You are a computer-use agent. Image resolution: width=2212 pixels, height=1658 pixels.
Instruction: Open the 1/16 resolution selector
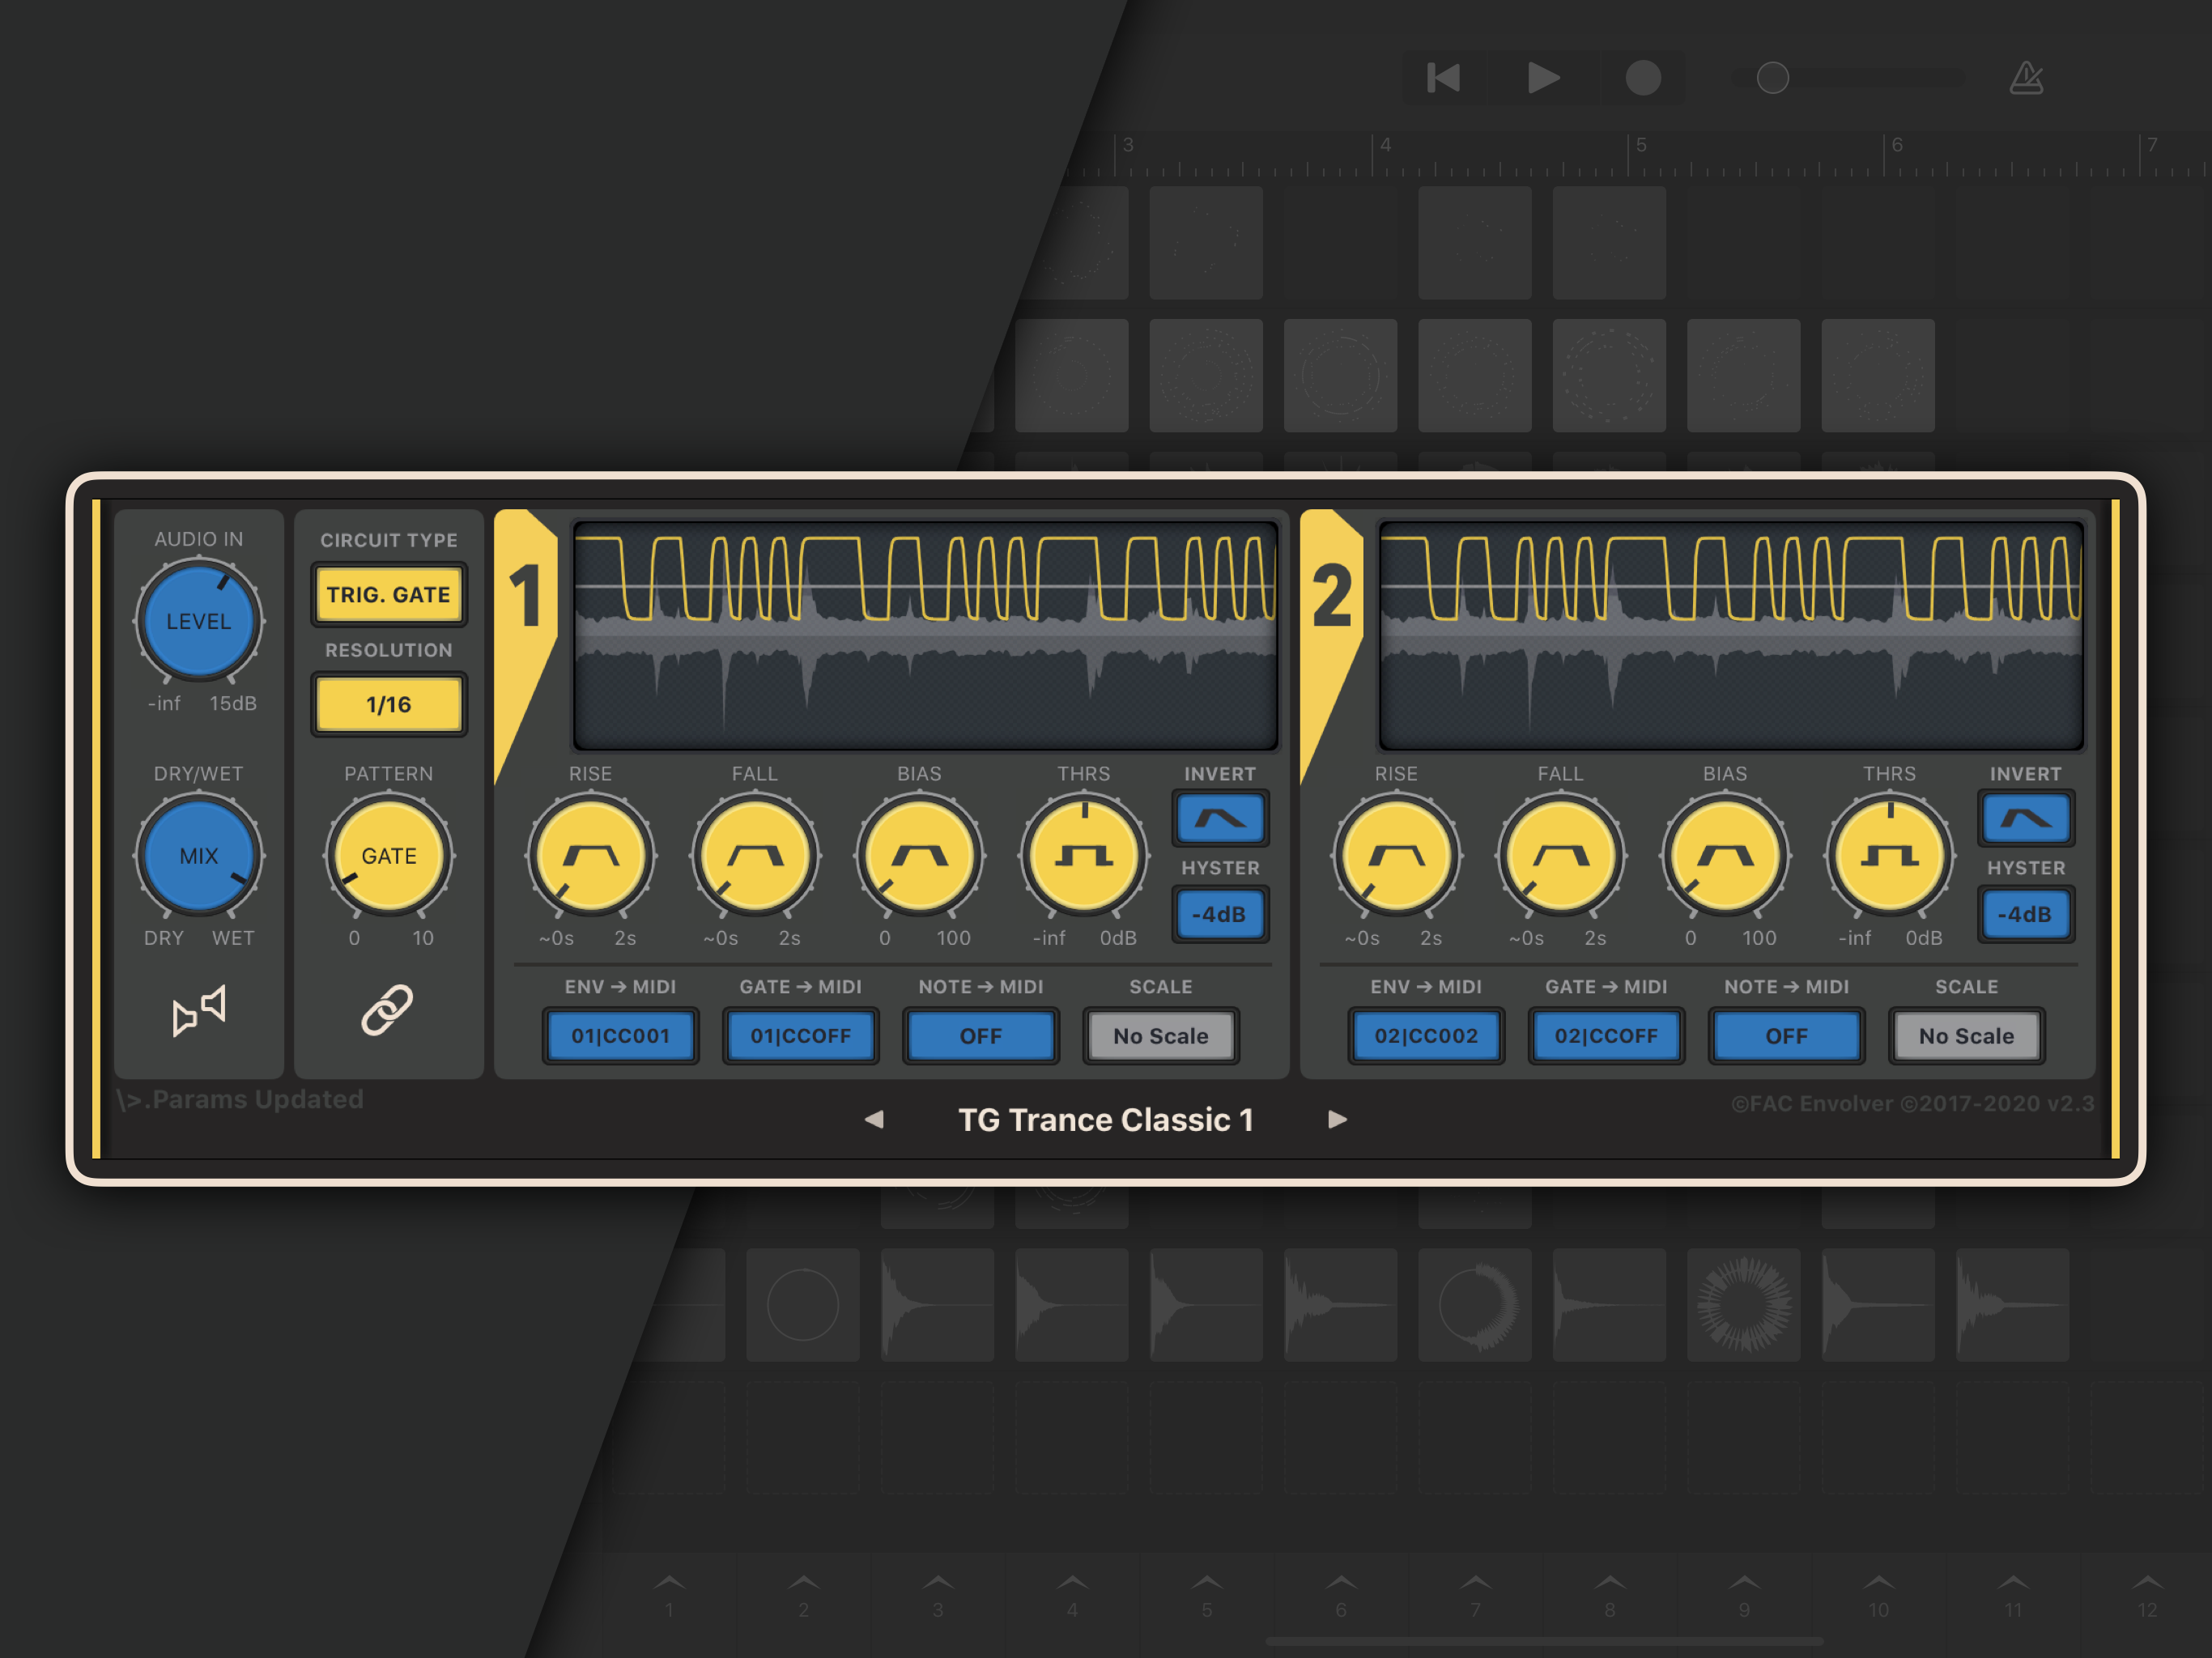[x=388, y=705]
